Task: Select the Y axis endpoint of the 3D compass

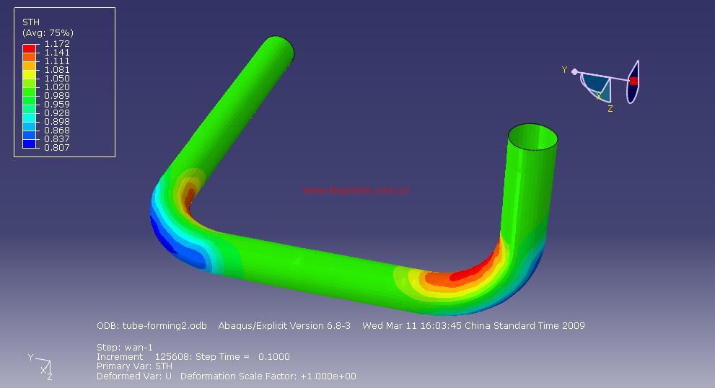Action: (574, 71)
